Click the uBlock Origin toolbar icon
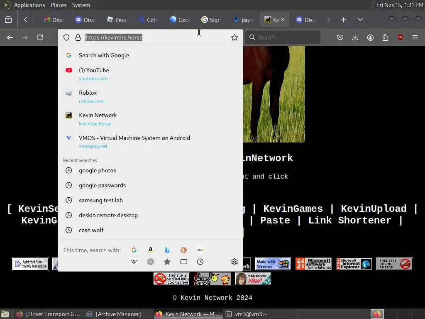Screen dimensions: 425x319 pyautogui.click(x=400, y=37)
